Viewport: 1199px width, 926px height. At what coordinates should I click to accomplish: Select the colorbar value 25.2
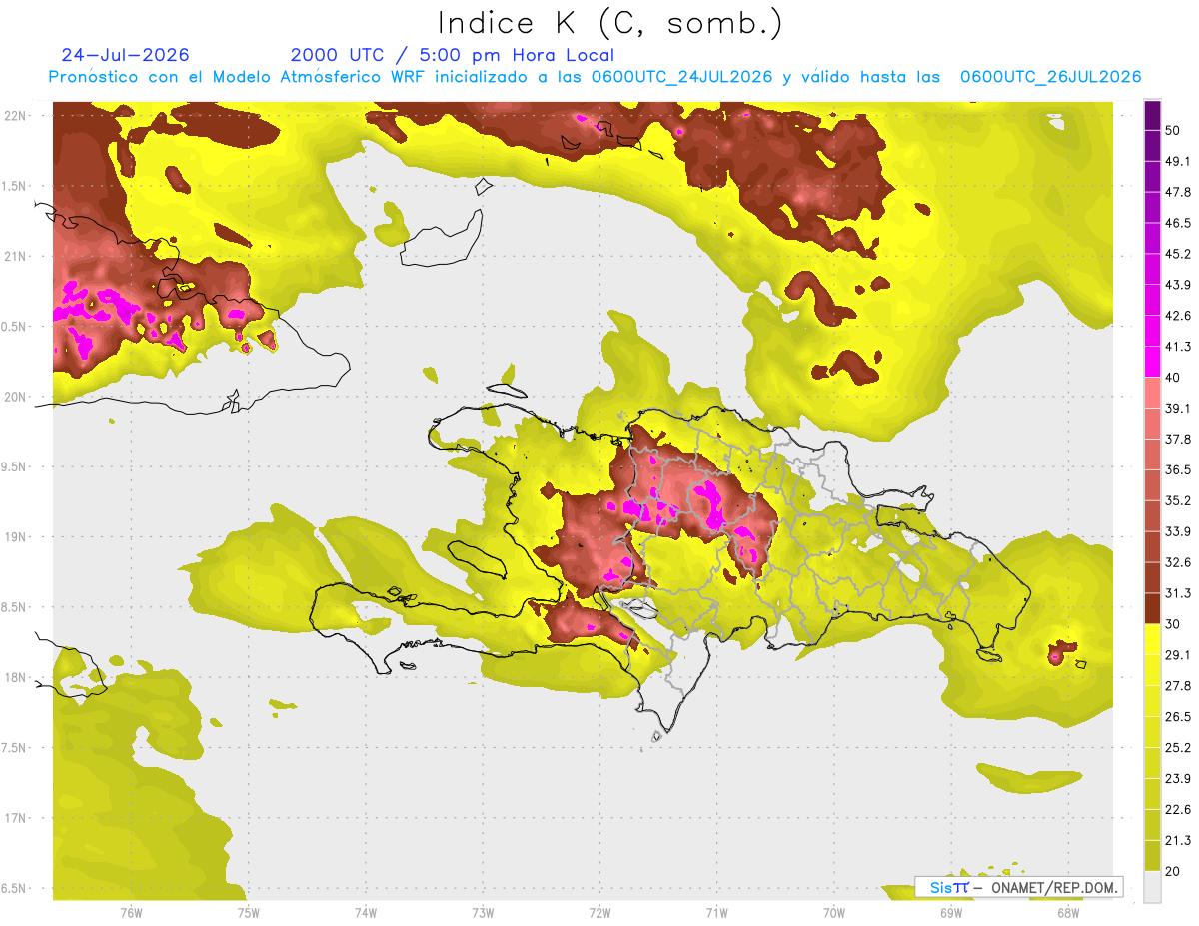(x=1178, y=747)
